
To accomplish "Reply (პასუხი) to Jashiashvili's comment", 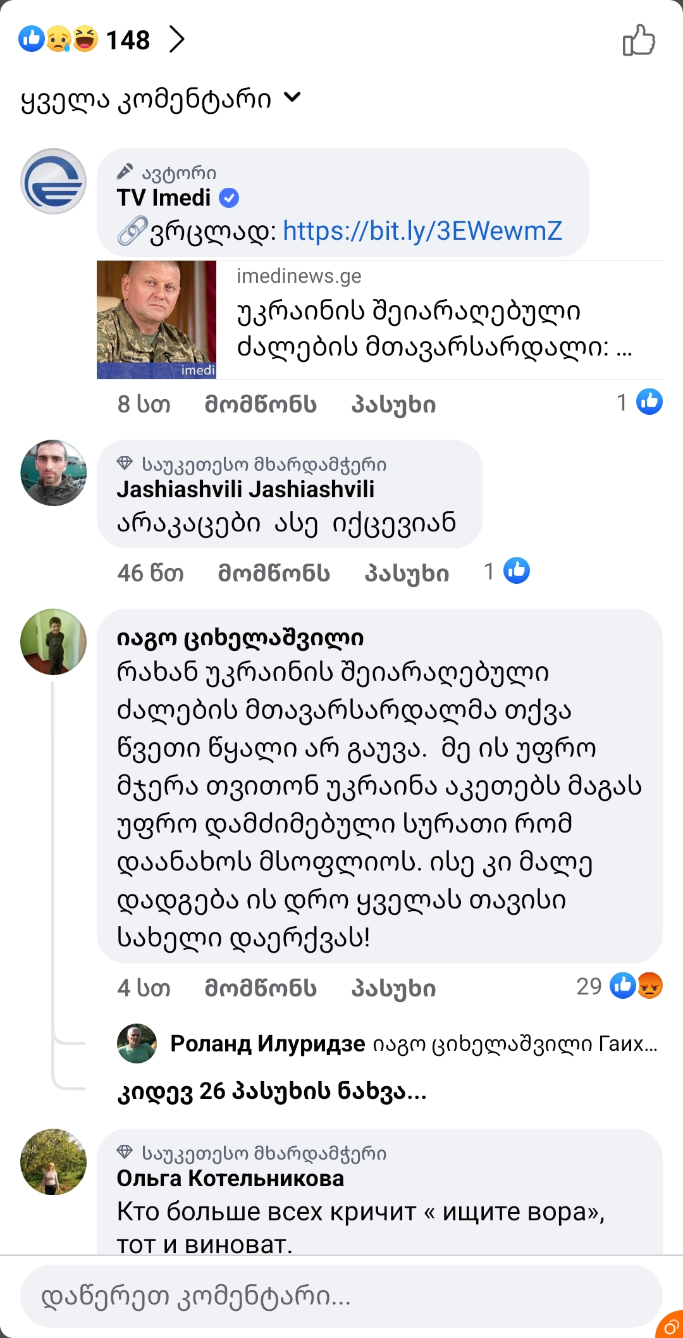I will pyautogui.click(x=407, y=573).
